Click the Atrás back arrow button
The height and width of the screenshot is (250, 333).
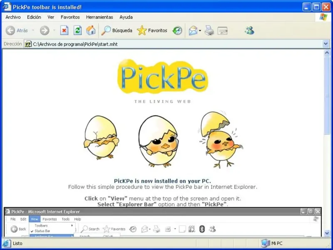click(17, 30)
